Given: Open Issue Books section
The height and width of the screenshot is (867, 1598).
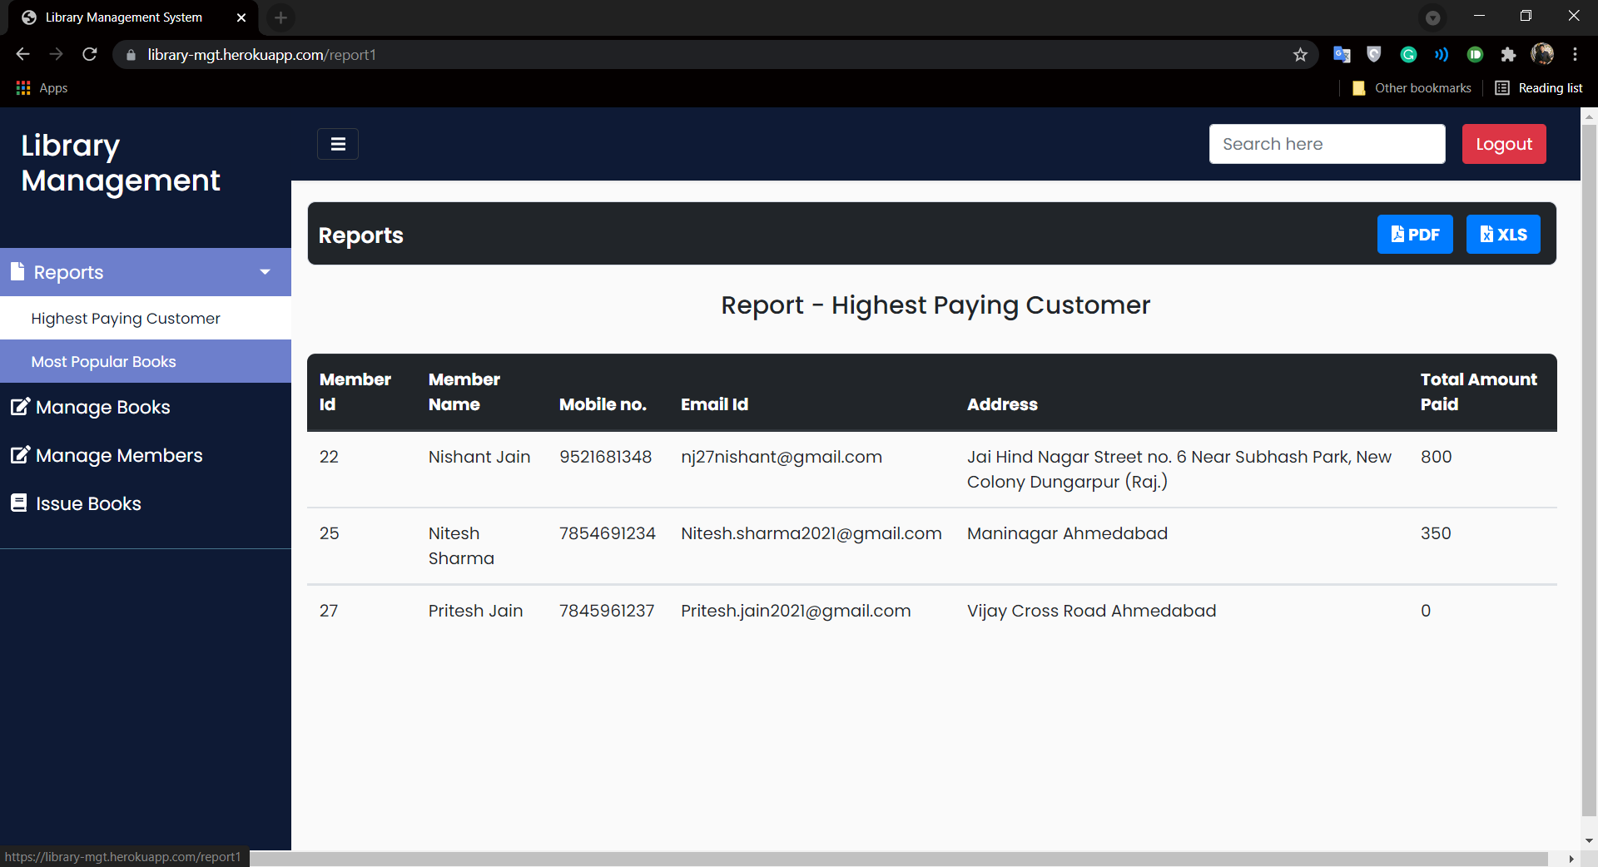Looking at the screenshot, I should pyautogui.click(x=87, y=503).
